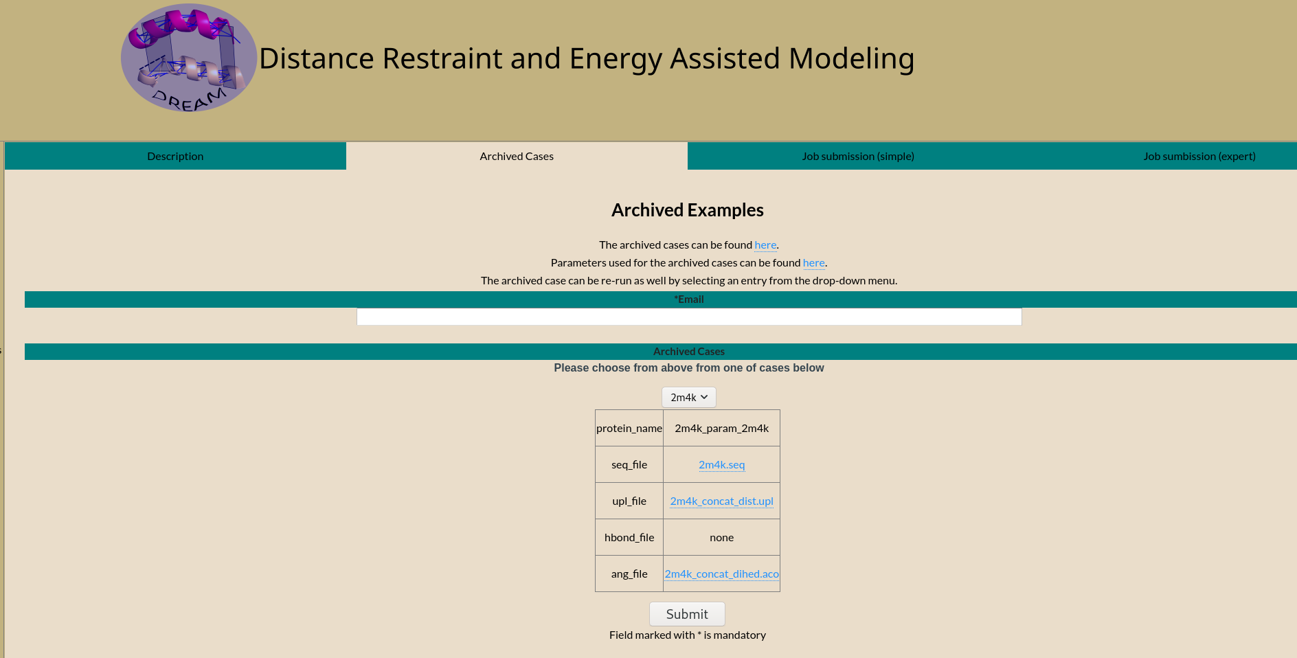Click the Archived Examples heading
This screenshot has width=1297, height=658.
(x=687, y=210)
